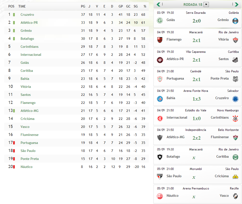Image resolution: width=242 pixels, height=204 pixels.
Task: Click the SG column header in standings
Action: pos(136,6)
